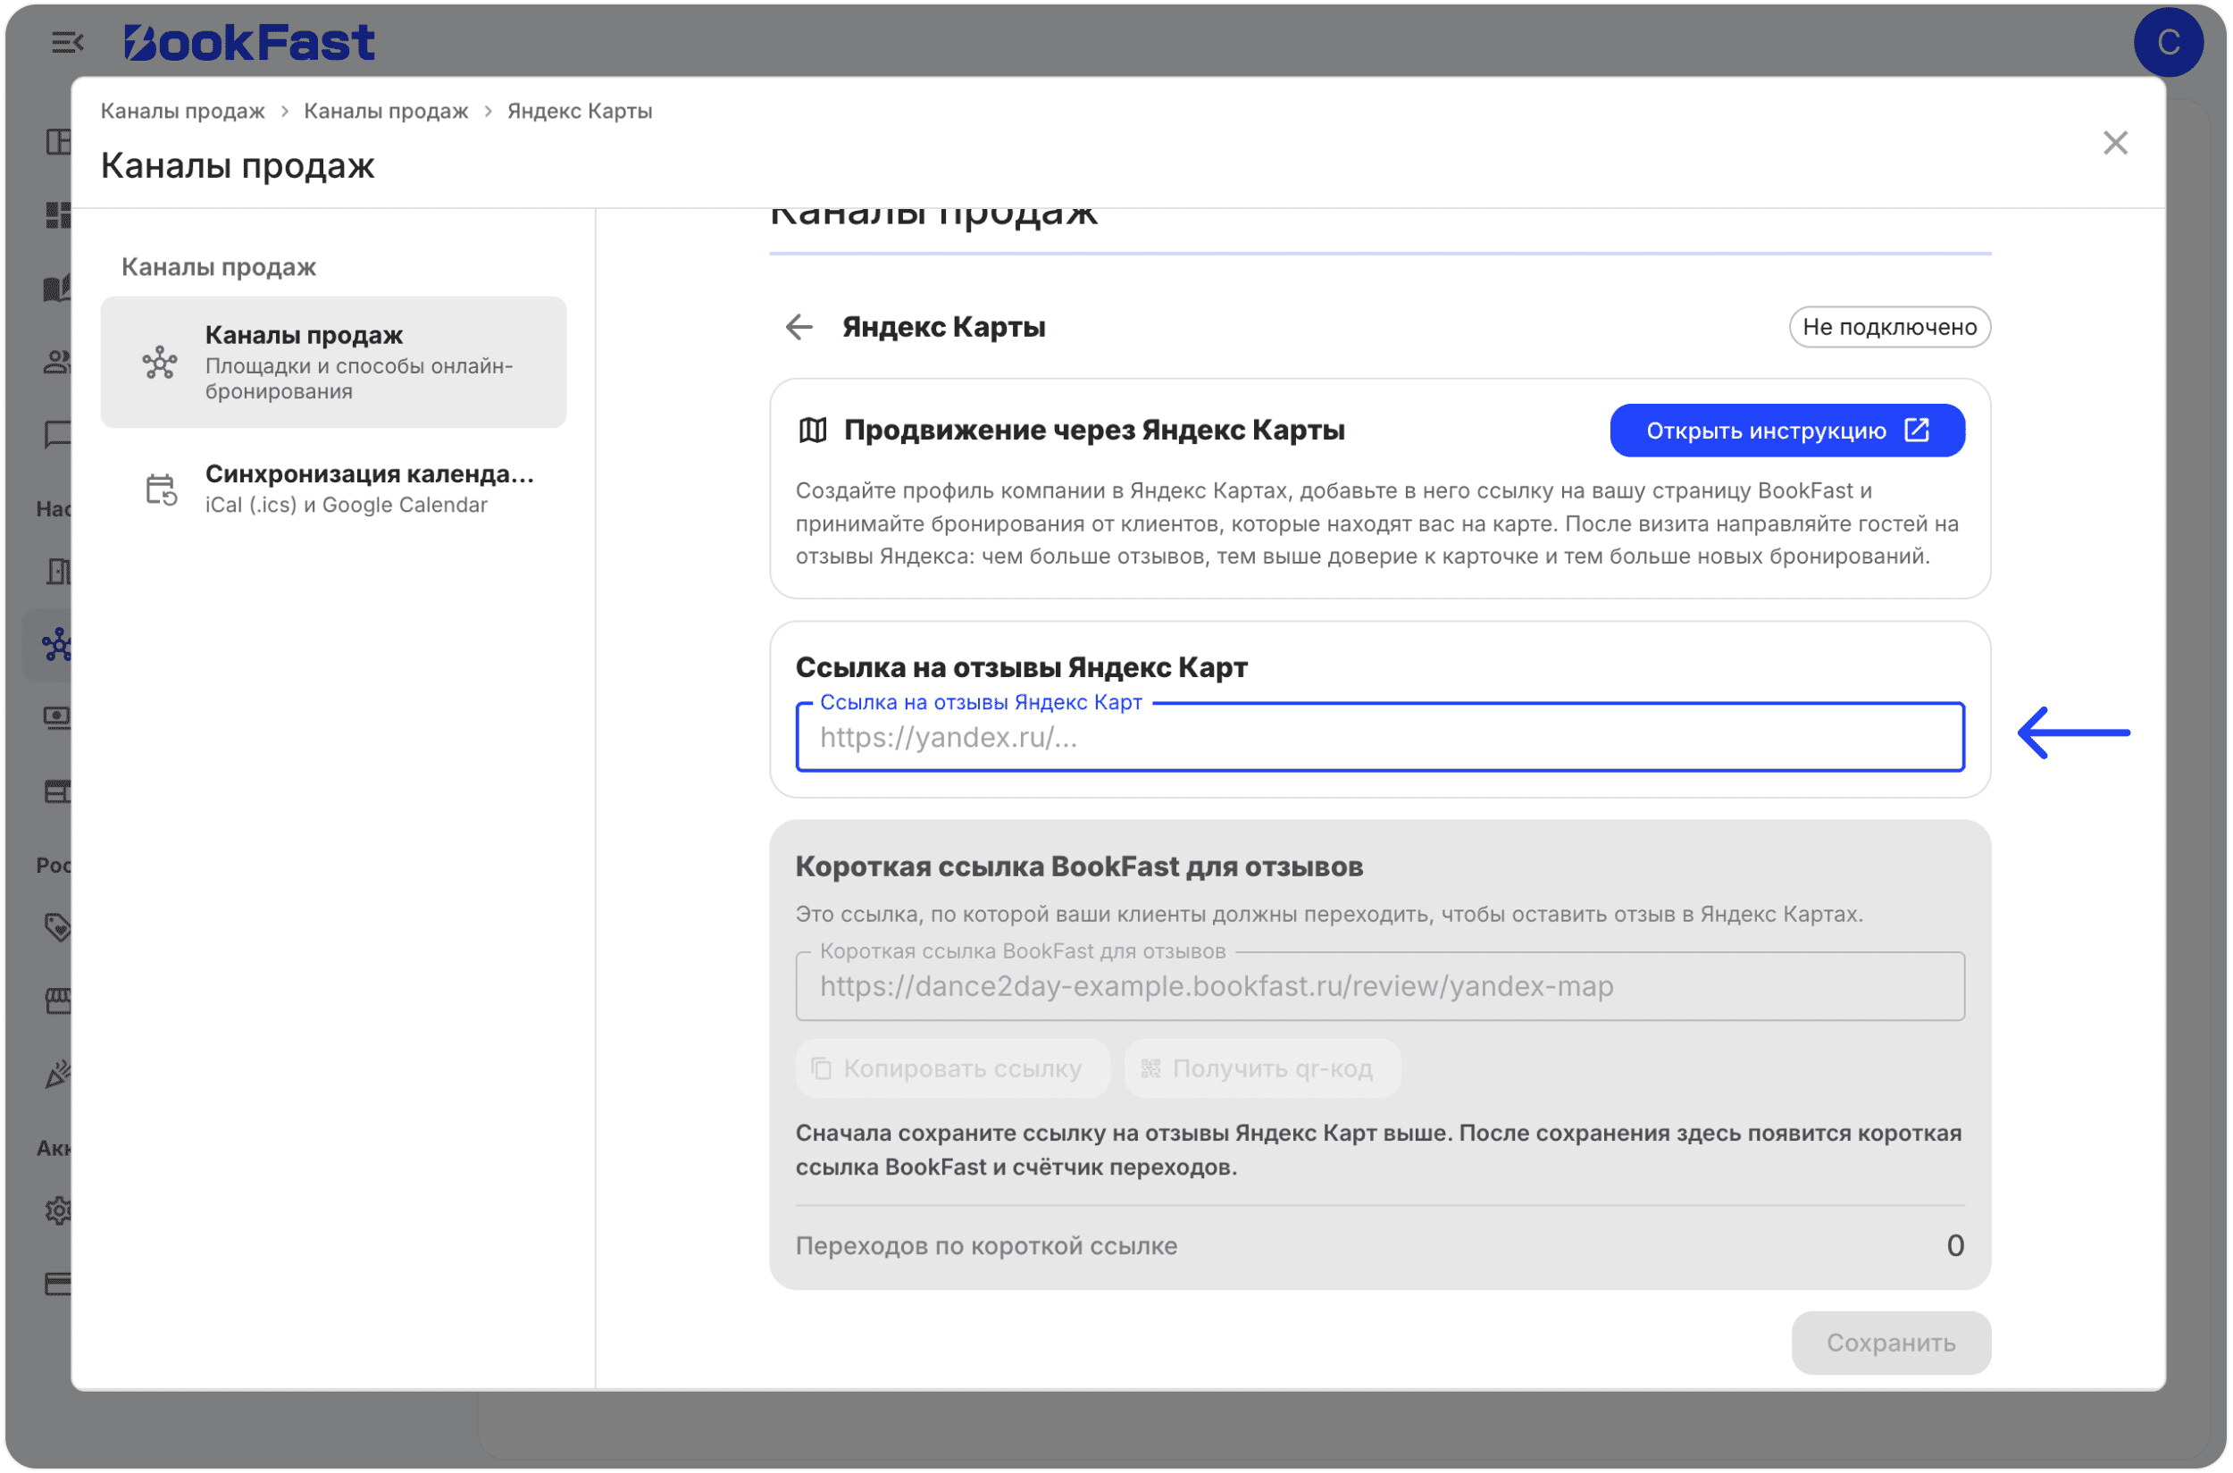
Task: Open the storefront icon in background sidebar
Action: (58, 1000)
